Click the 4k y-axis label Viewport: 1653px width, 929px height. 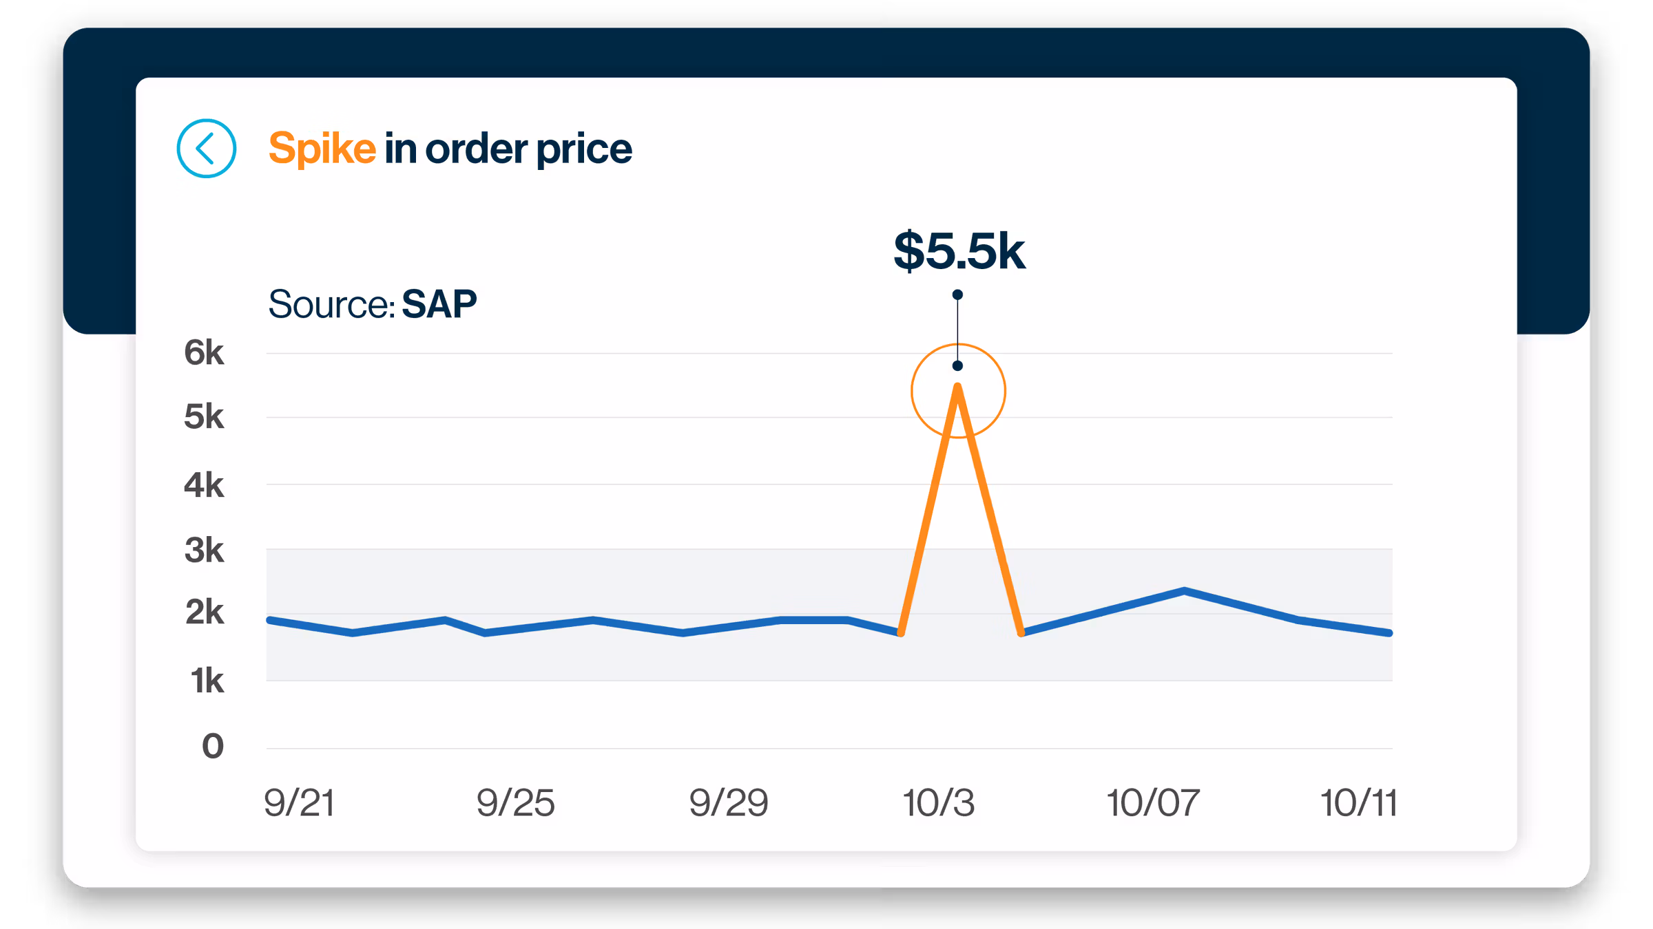point(204,485)
